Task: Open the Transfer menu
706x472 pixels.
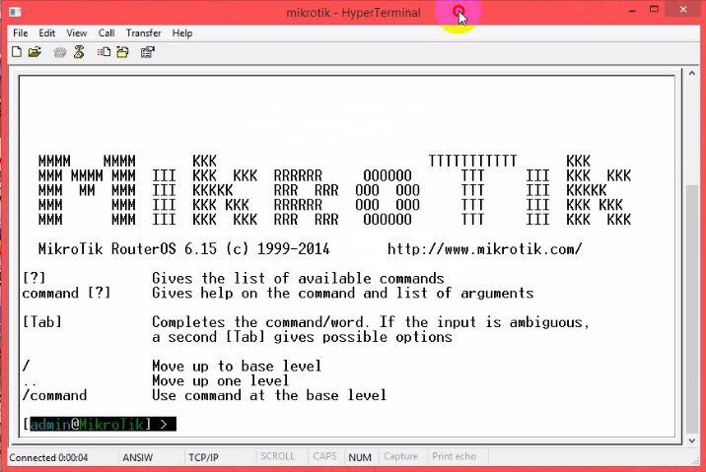Action: click(143, 33)
